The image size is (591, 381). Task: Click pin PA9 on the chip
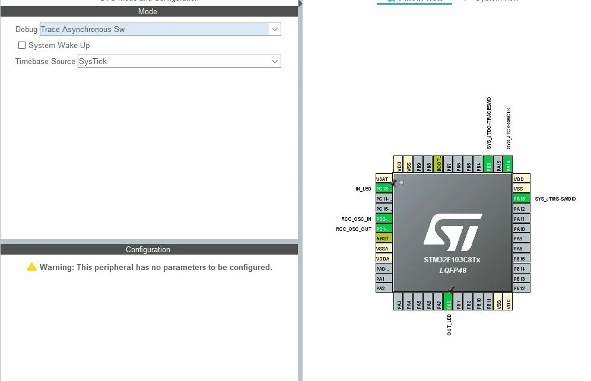click(x=522, y=238)
